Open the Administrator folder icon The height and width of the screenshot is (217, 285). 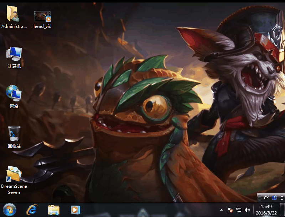pos(14,15)
